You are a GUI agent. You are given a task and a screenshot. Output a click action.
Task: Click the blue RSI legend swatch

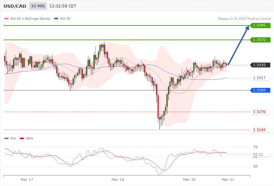pyautogui.click(x=6, y=139)
